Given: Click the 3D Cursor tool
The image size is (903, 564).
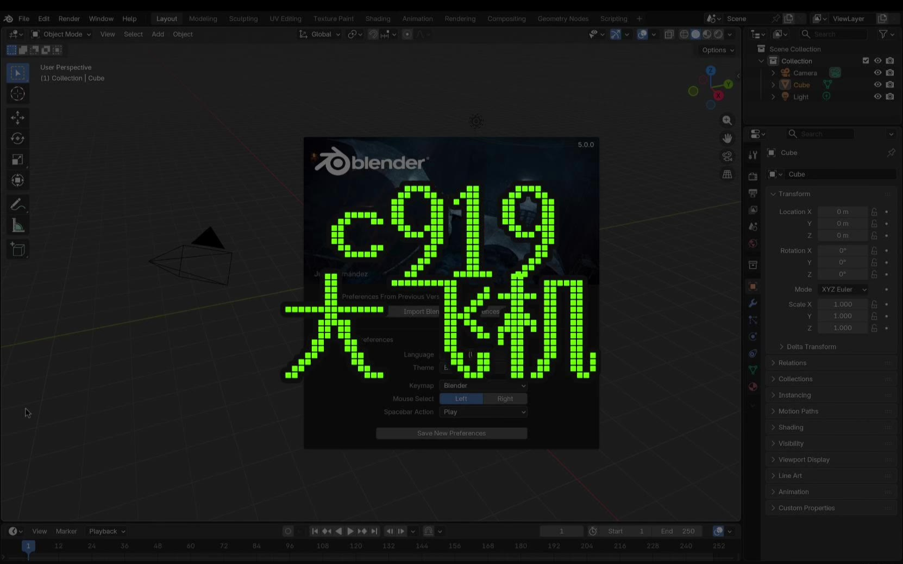Looking at the screenshot, I should (17, 94).
